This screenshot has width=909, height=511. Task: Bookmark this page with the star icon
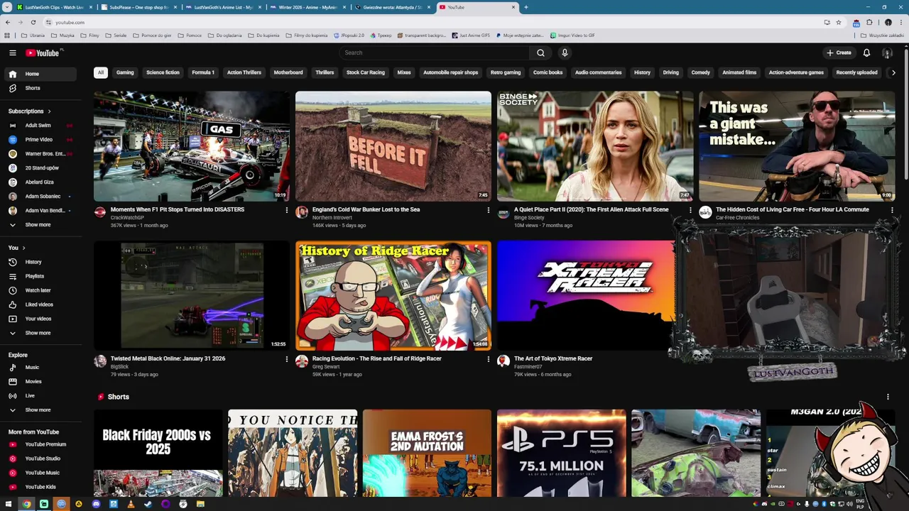838,22
